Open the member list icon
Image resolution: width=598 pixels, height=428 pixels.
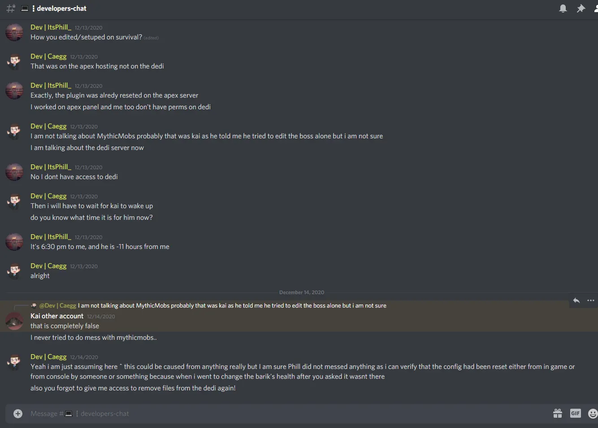595,9
